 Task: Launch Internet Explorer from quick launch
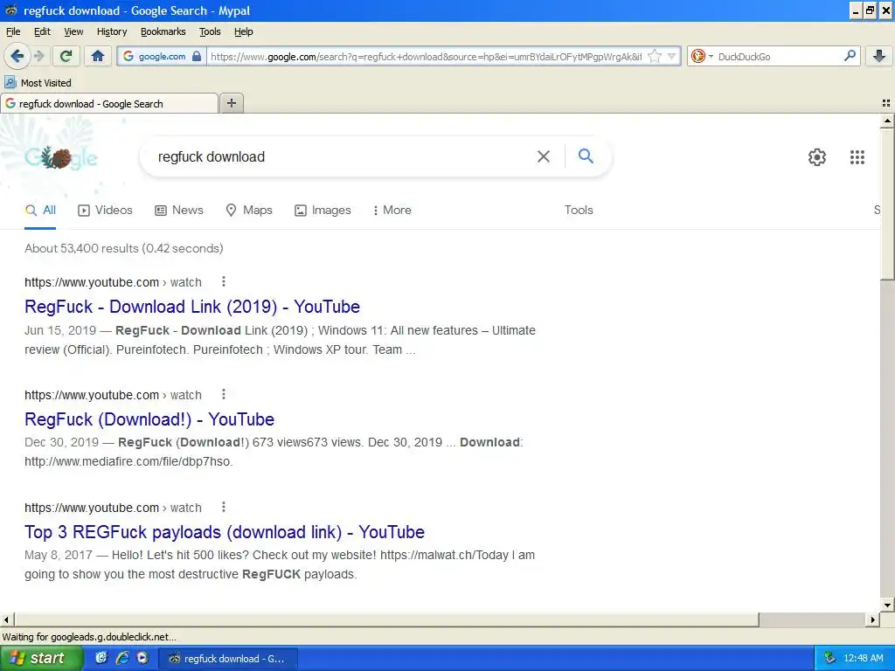point(122,658)
